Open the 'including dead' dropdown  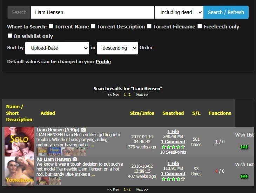point(179,12)
